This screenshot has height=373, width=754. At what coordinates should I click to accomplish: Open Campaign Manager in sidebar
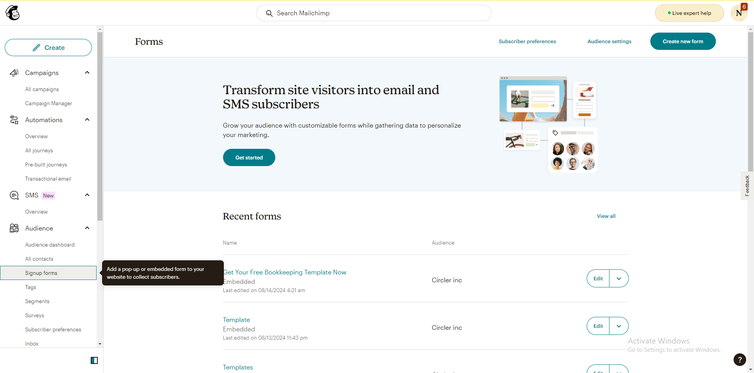[49, 103]
